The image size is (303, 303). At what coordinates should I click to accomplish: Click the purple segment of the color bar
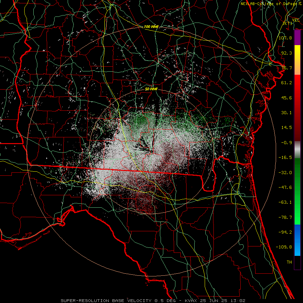[297, 38]
